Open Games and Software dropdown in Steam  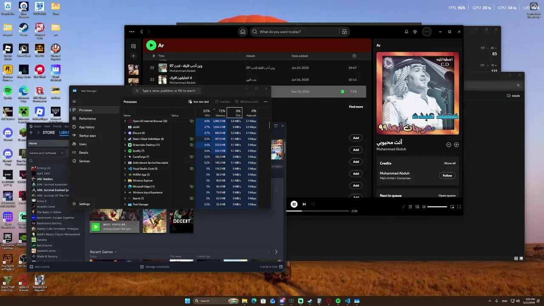[47, 153]
